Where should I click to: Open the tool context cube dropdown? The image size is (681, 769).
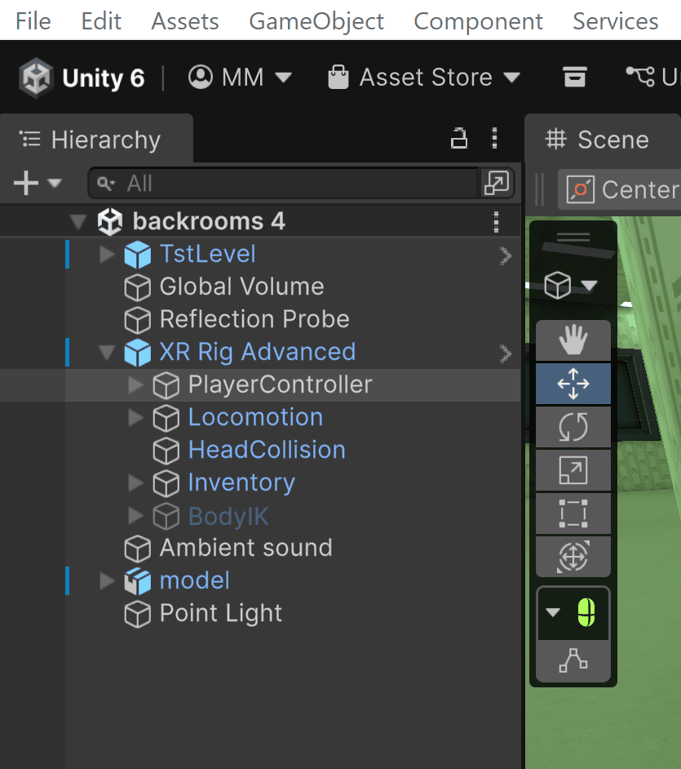571,285
